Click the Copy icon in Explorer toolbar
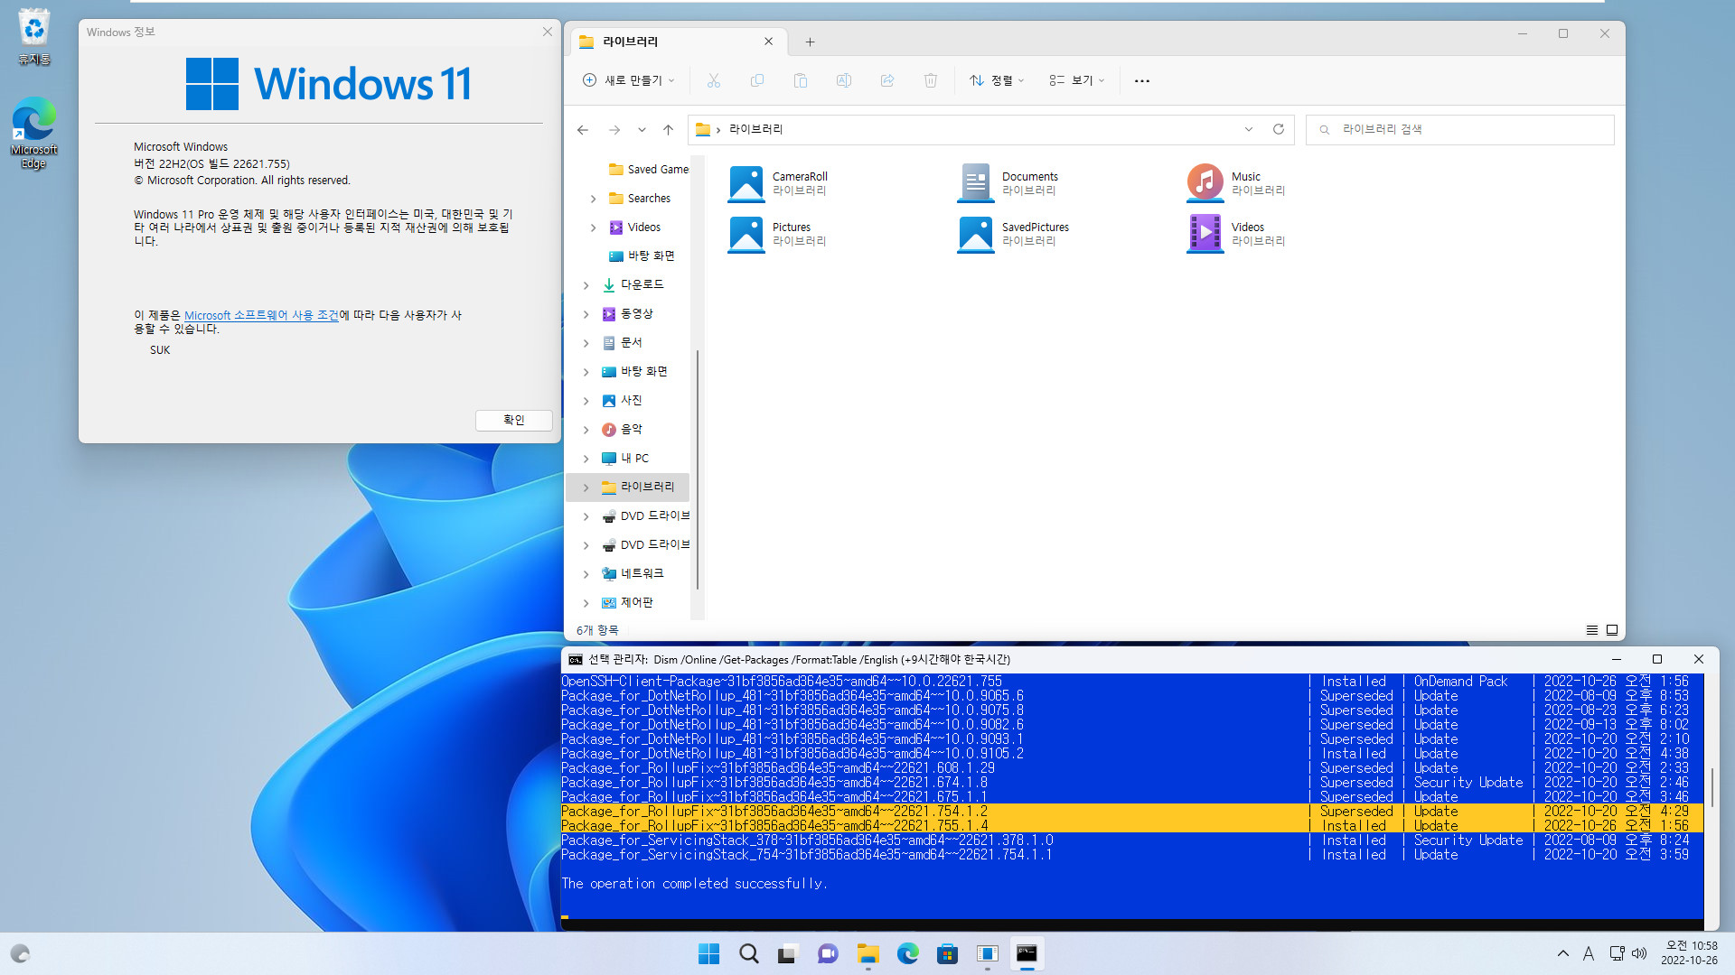Screen dimensions: 1735x975 click(757, 80)
